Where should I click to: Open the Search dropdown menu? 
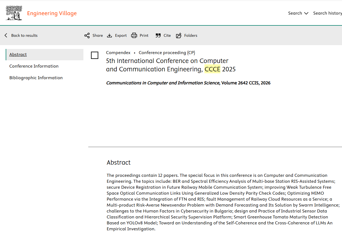[298, 13]
